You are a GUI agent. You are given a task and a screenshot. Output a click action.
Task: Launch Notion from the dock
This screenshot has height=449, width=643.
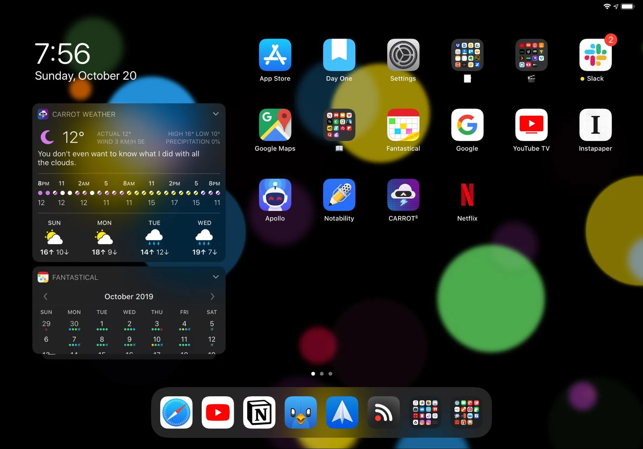(x=259, y=412)
